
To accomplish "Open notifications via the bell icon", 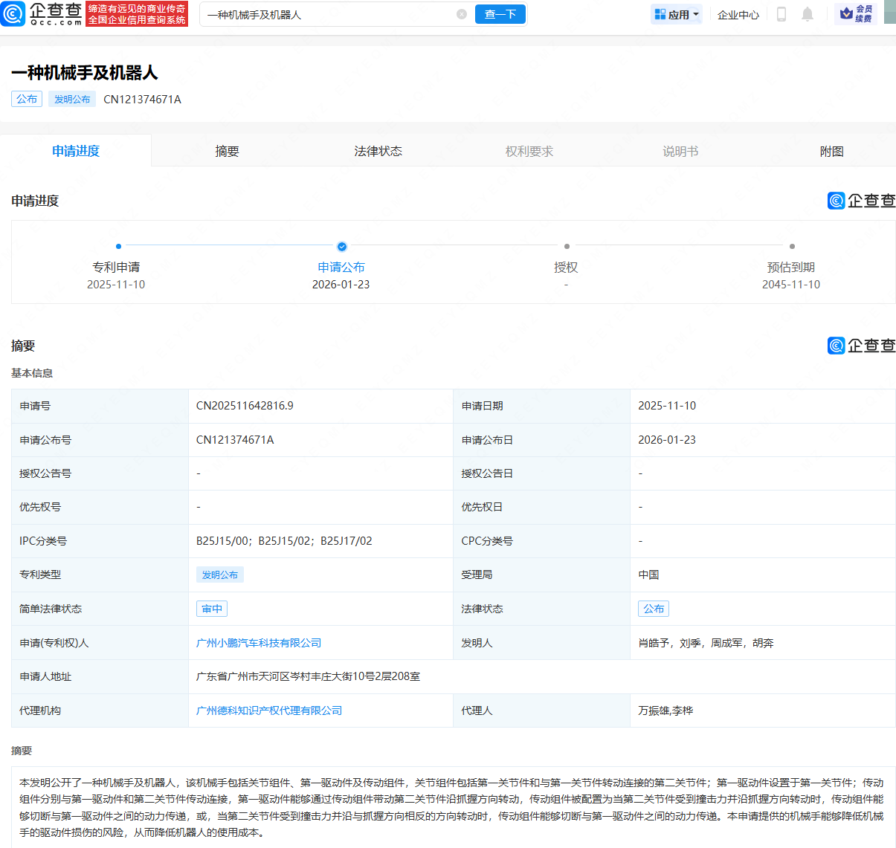I will coord(808,13).
